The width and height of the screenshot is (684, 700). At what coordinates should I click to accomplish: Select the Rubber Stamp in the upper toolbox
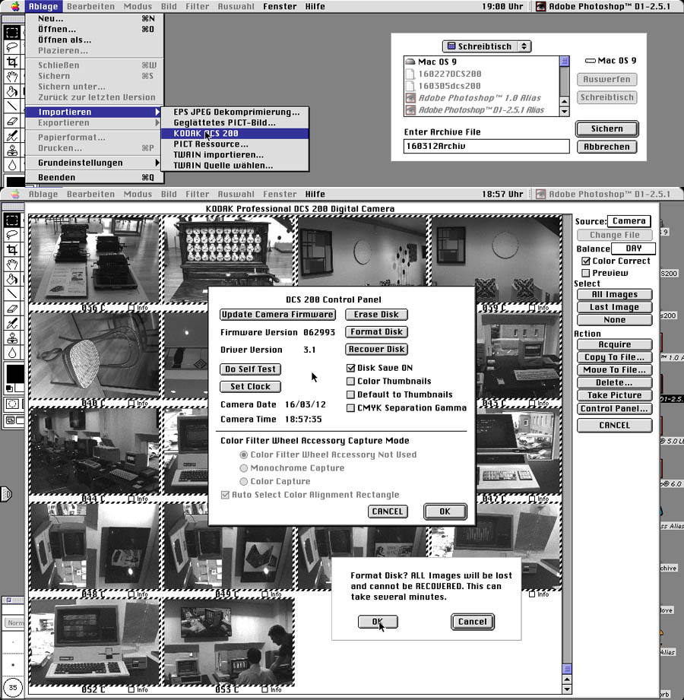[x=12, y=150]
